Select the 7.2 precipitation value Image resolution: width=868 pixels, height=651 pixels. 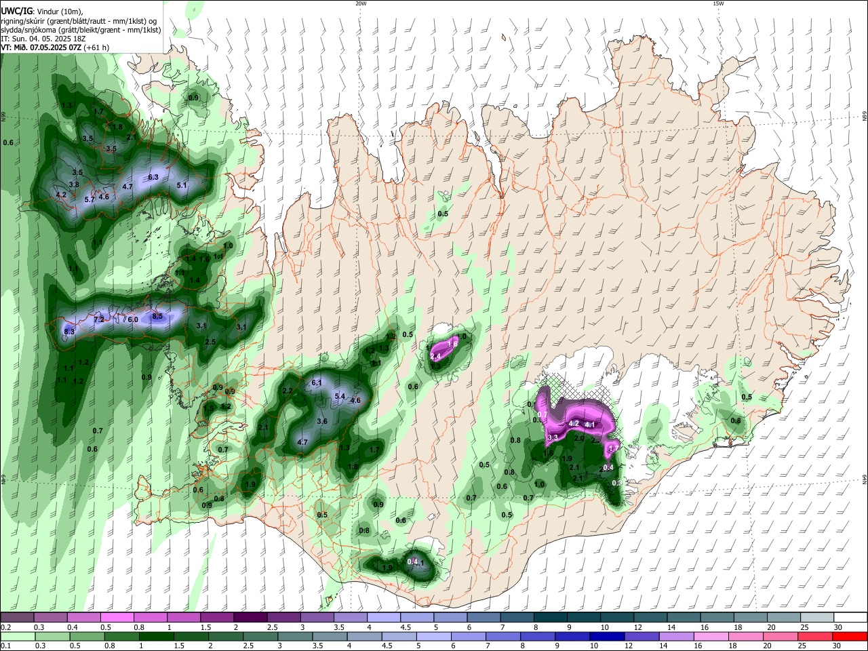[x=99, y=319]
